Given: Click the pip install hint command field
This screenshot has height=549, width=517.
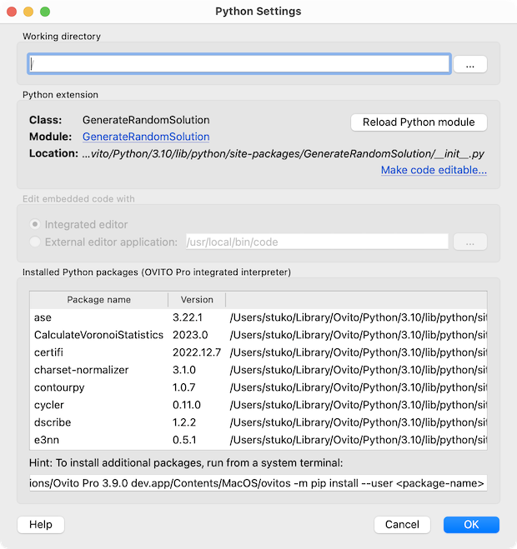Looking at the screenshot, I should [x=258, y=483].
